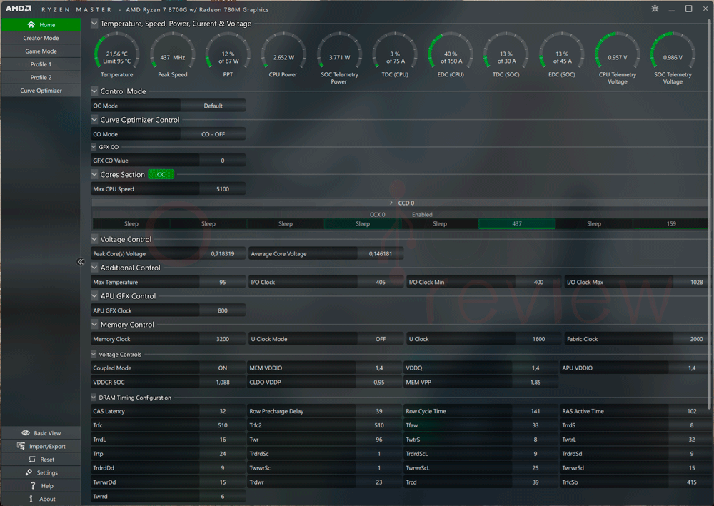The height and width of the screenshot is (506, 714).
Task: Collapse Temperature, Speed, Power section
Action: point(94,24)
